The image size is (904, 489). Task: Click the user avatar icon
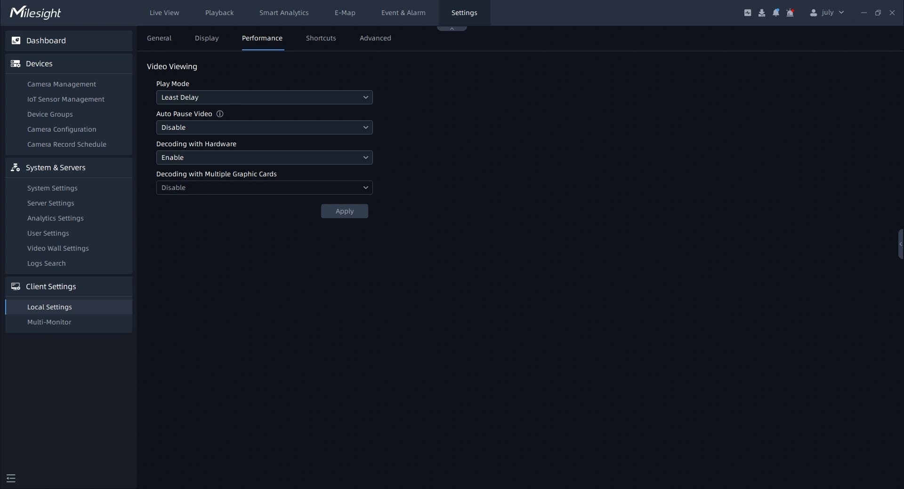click(x=813, y=13)
